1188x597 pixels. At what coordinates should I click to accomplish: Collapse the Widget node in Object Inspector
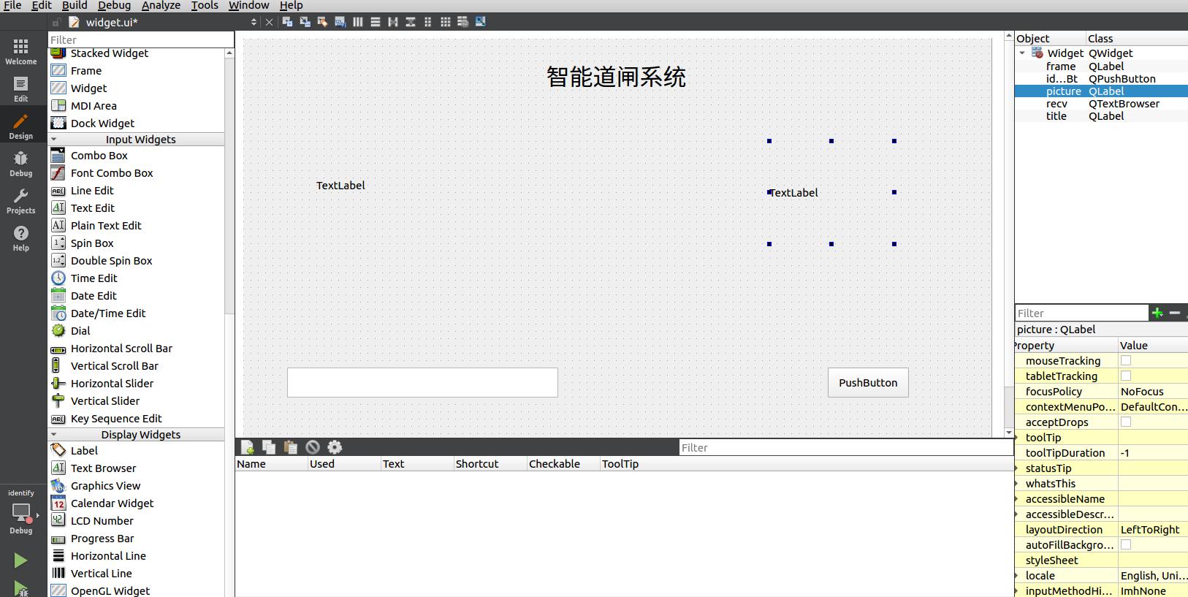coord(1022,53)
